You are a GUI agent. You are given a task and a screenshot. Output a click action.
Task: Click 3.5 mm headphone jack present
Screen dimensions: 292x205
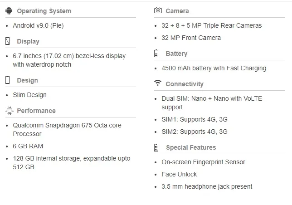pos(207,186)
